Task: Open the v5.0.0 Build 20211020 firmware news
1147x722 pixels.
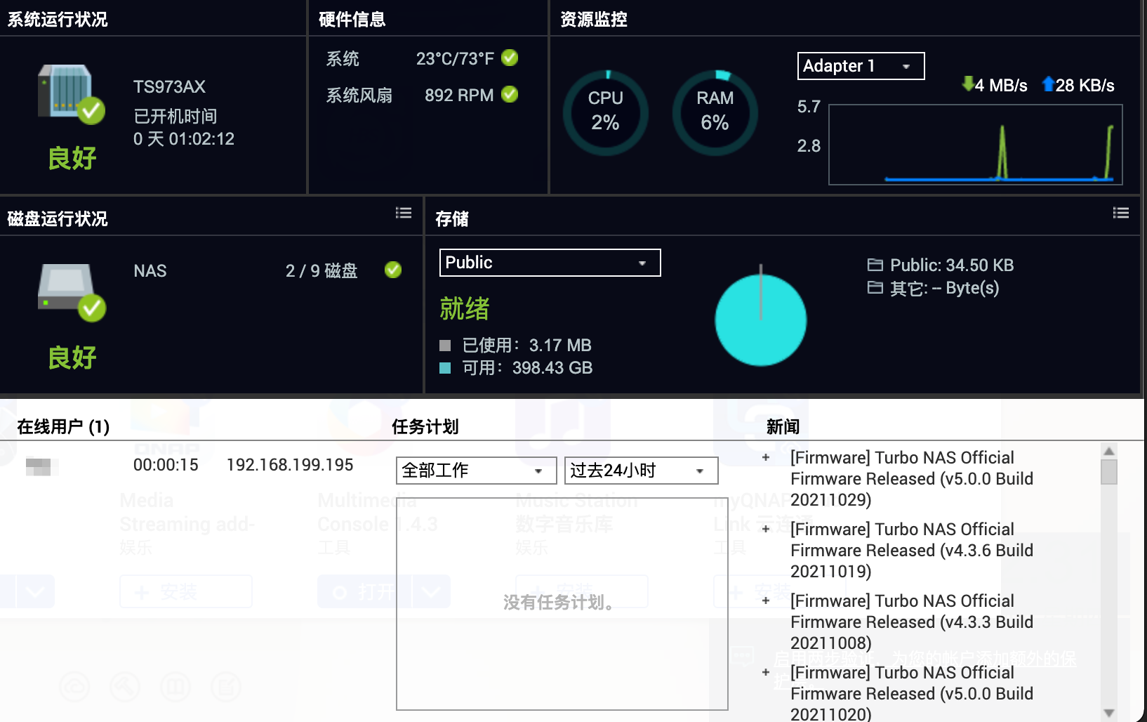Action: click(x=766, y=673)
